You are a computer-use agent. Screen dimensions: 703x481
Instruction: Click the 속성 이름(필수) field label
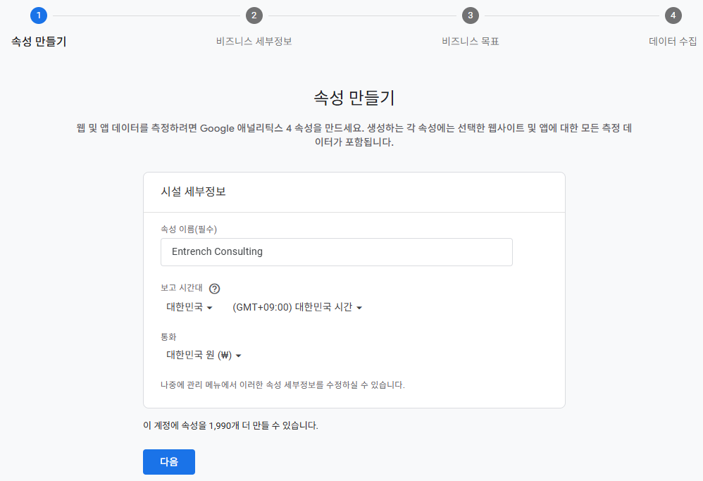pos(189,228)
